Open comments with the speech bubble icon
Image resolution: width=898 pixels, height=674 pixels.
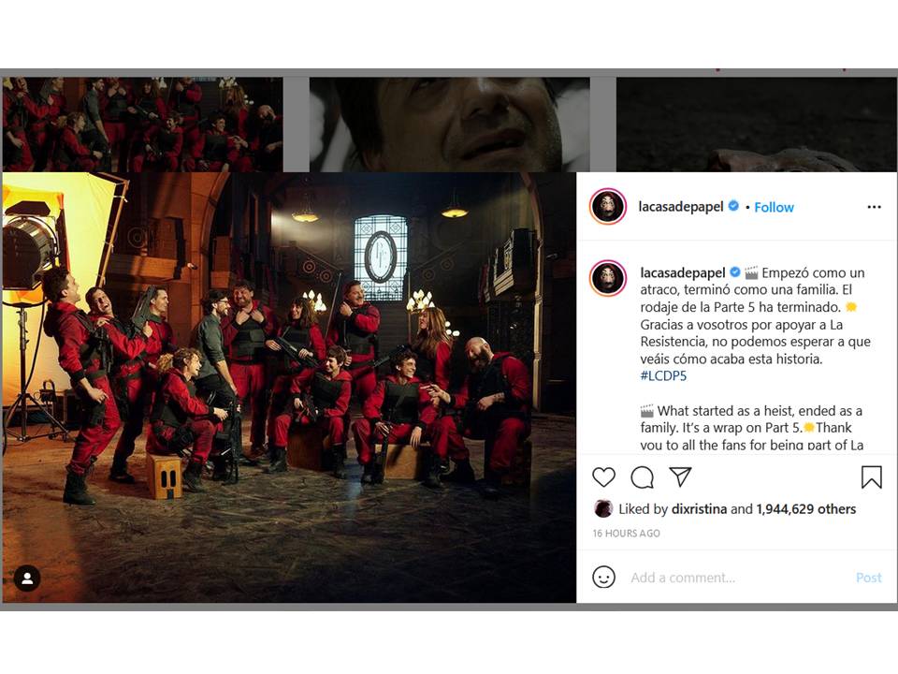(642, 477)
